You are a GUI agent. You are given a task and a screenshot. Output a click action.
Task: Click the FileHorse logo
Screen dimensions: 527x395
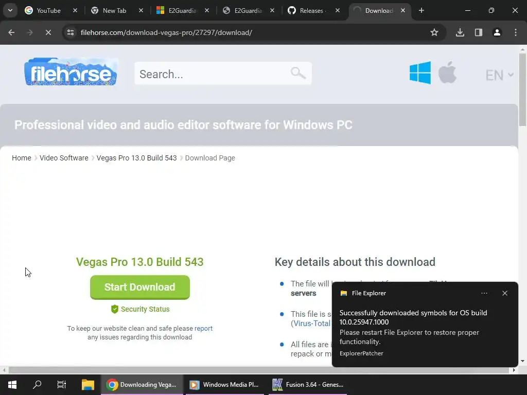point(71,71)
